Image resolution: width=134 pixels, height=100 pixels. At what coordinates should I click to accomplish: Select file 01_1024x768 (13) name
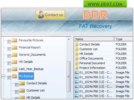(96, 87)
